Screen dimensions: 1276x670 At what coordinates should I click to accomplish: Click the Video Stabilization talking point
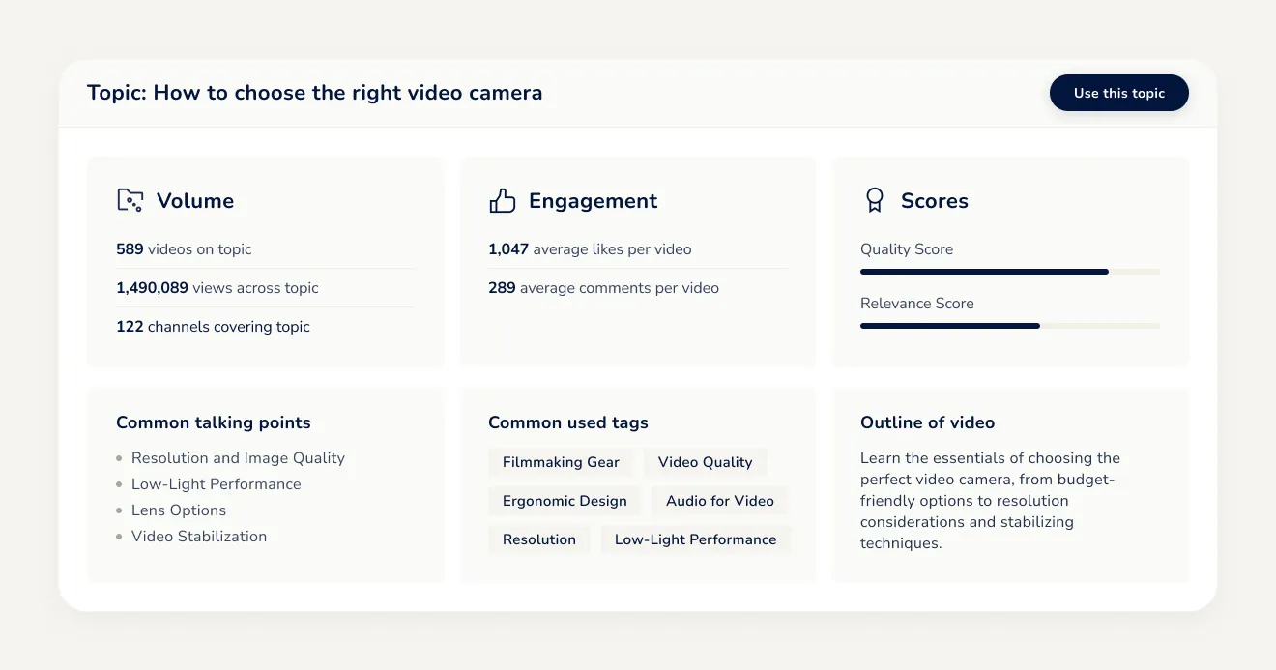tap(199, 537)
